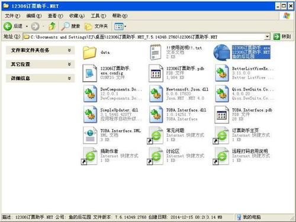Select the !!使用说明!!.txt file name
The image size is (296, 222).
pyautogui.click(x=184, y=47)
